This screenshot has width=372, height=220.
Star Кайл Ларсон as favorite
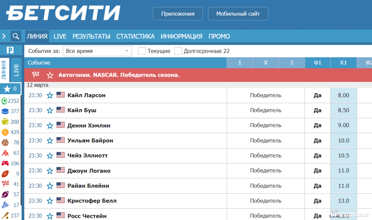(x=50, y=95)
